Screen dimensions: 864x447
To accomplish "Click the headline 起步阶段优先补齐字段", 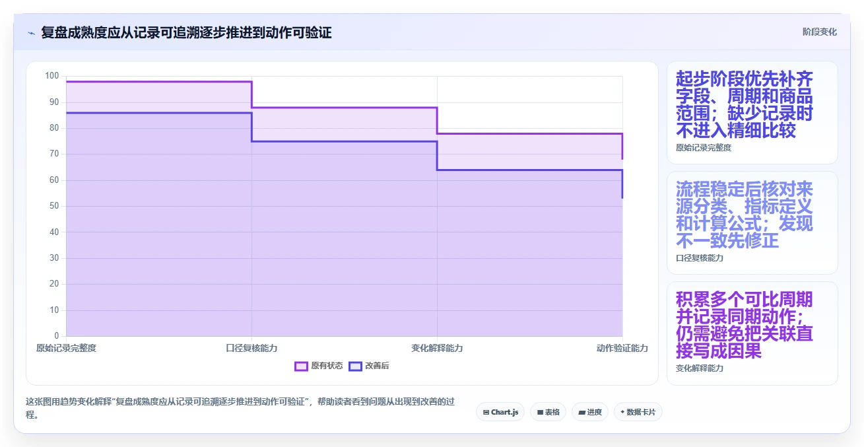I will (x=745, y=104).
